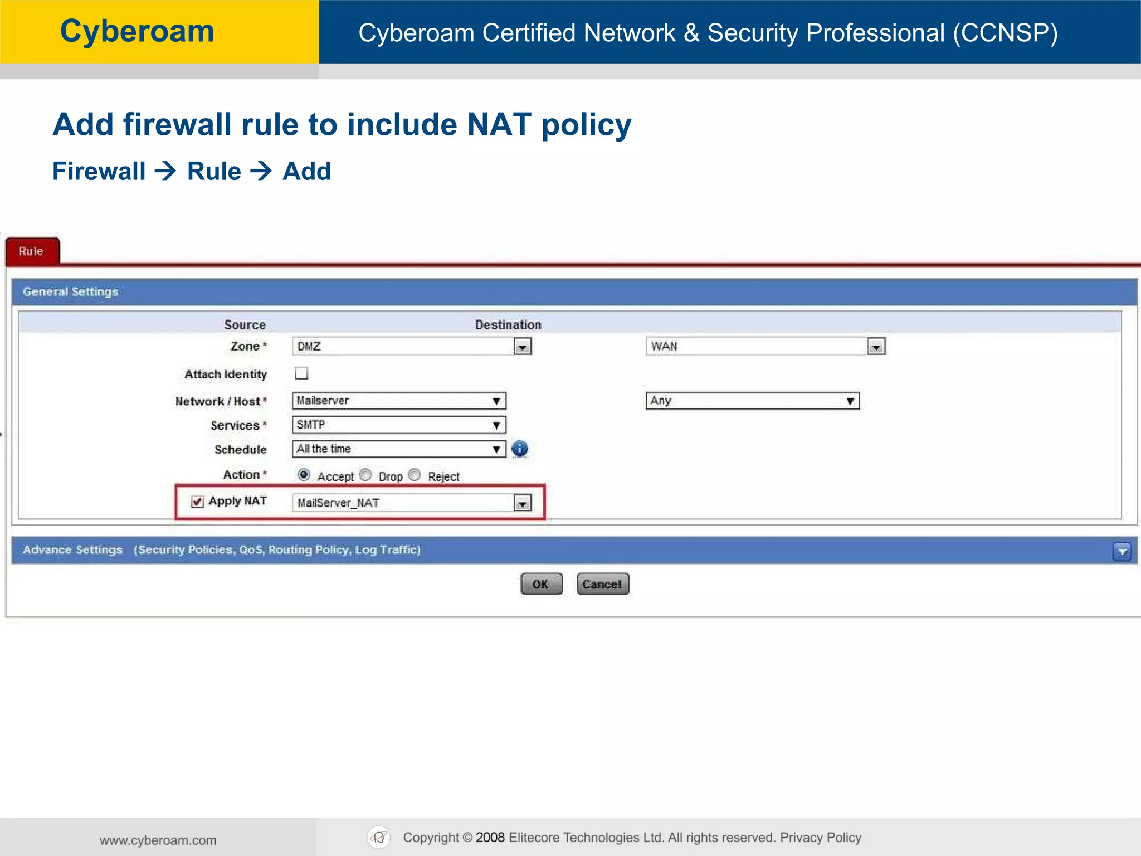This screenshot has height=856, width=1141.
Task: Click the Schedule info icon
Action: 520,449
